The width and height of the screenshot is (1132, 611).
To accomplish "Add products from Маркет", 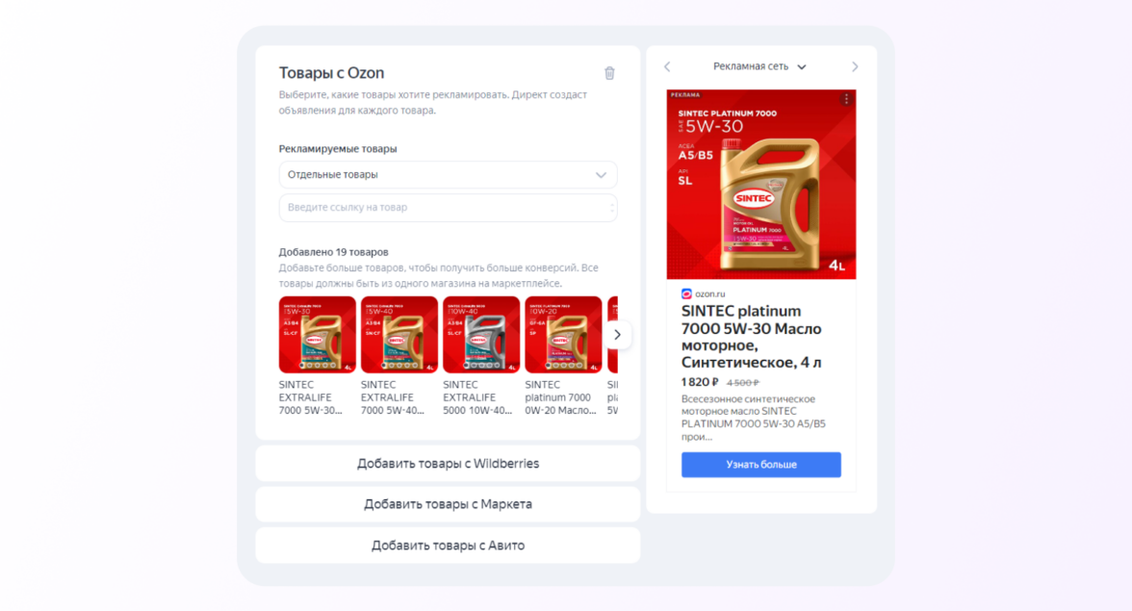I will [448, 504].
